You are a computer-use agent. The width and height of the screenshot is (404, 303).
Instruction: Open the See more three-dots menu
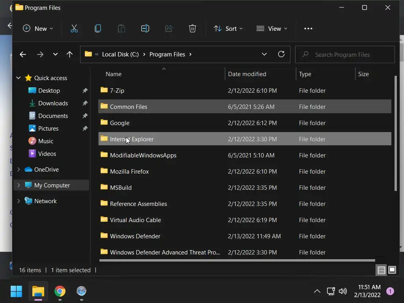pyautogui.click(x=308, y=28)
